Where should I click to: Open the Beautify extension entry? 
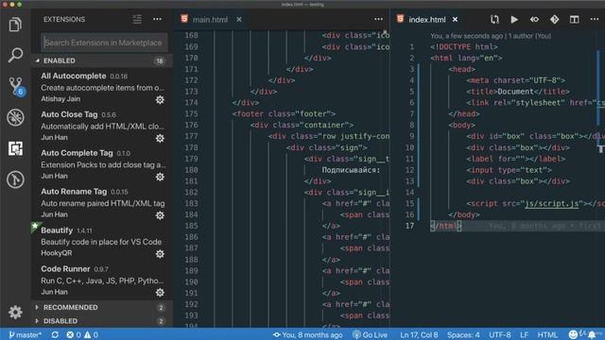click(x=102, y=242)
